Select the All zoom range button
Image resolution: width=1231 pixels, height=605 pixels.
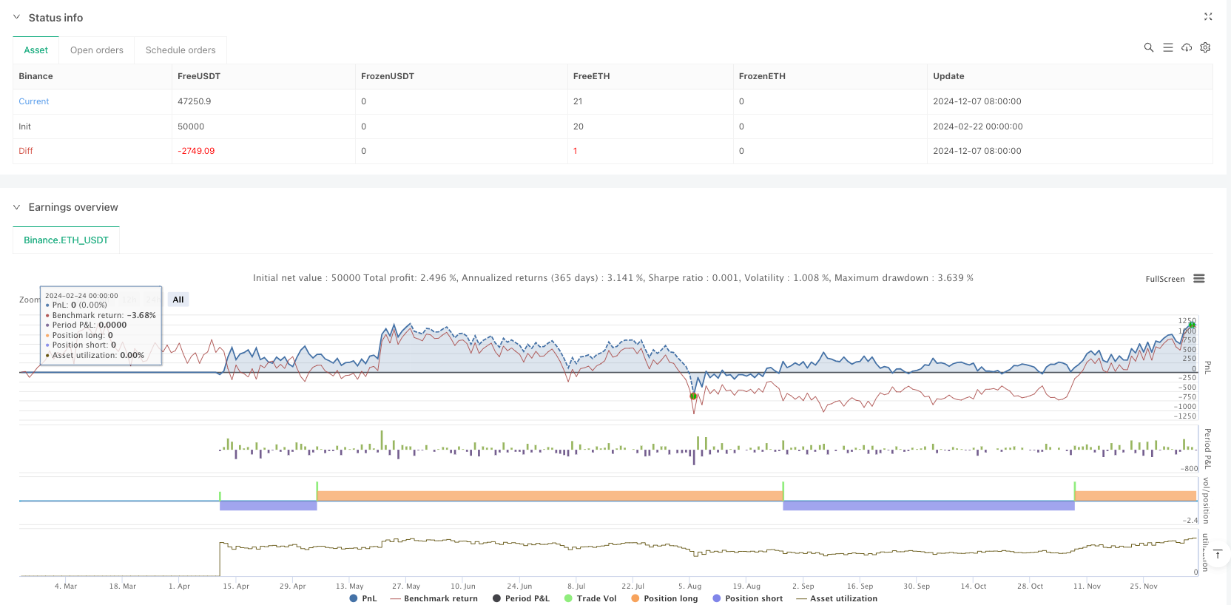(x=178, y=300)
